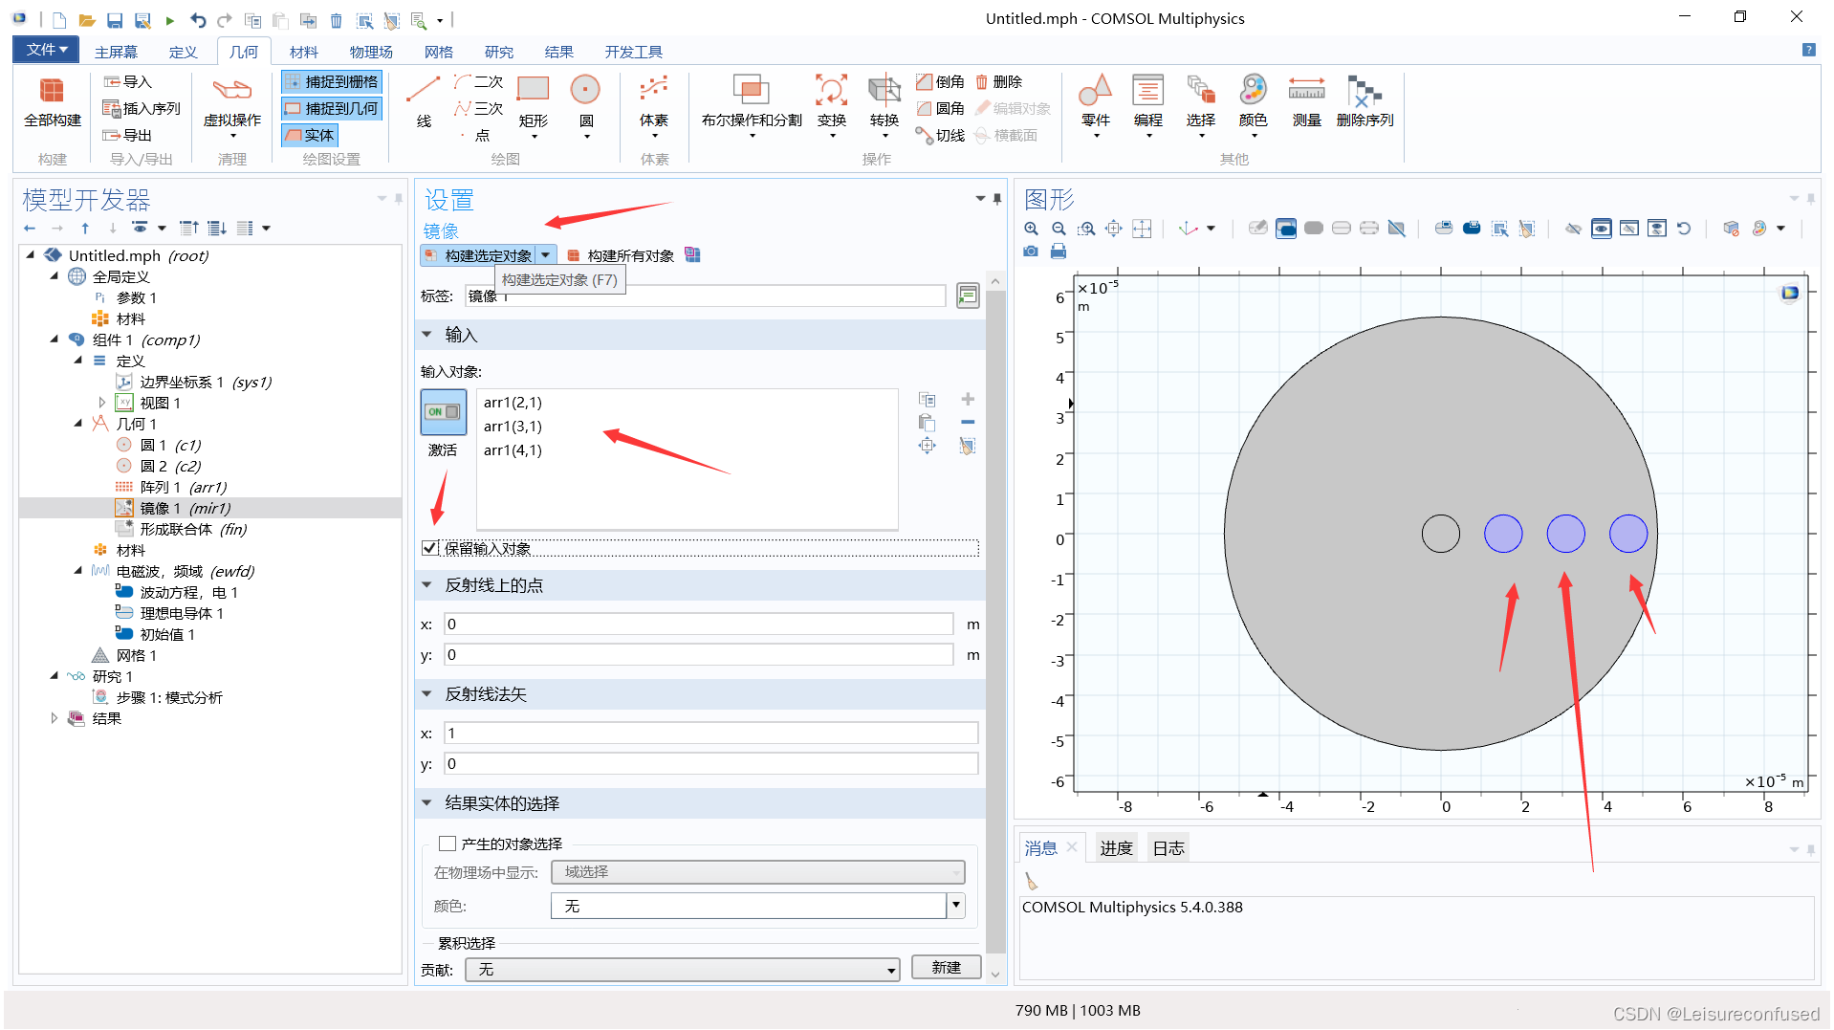Click the label note icon next to 标签 field

click(x=968, y=296)
